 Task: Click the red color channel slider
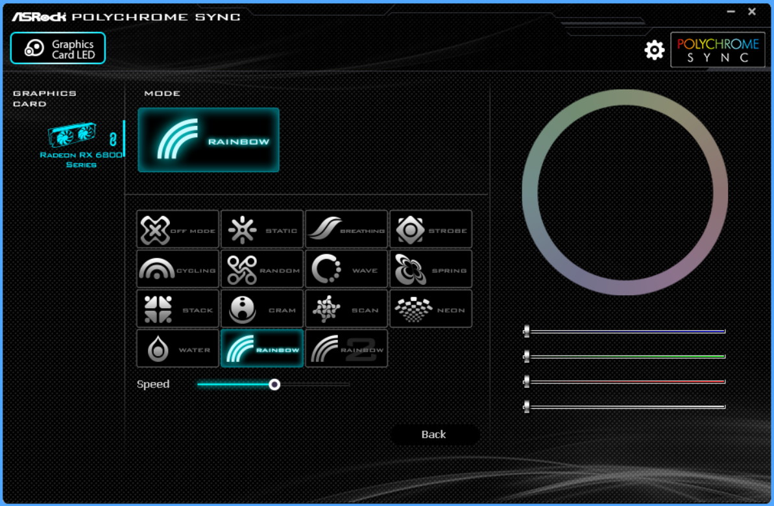[x=624, y=381]
